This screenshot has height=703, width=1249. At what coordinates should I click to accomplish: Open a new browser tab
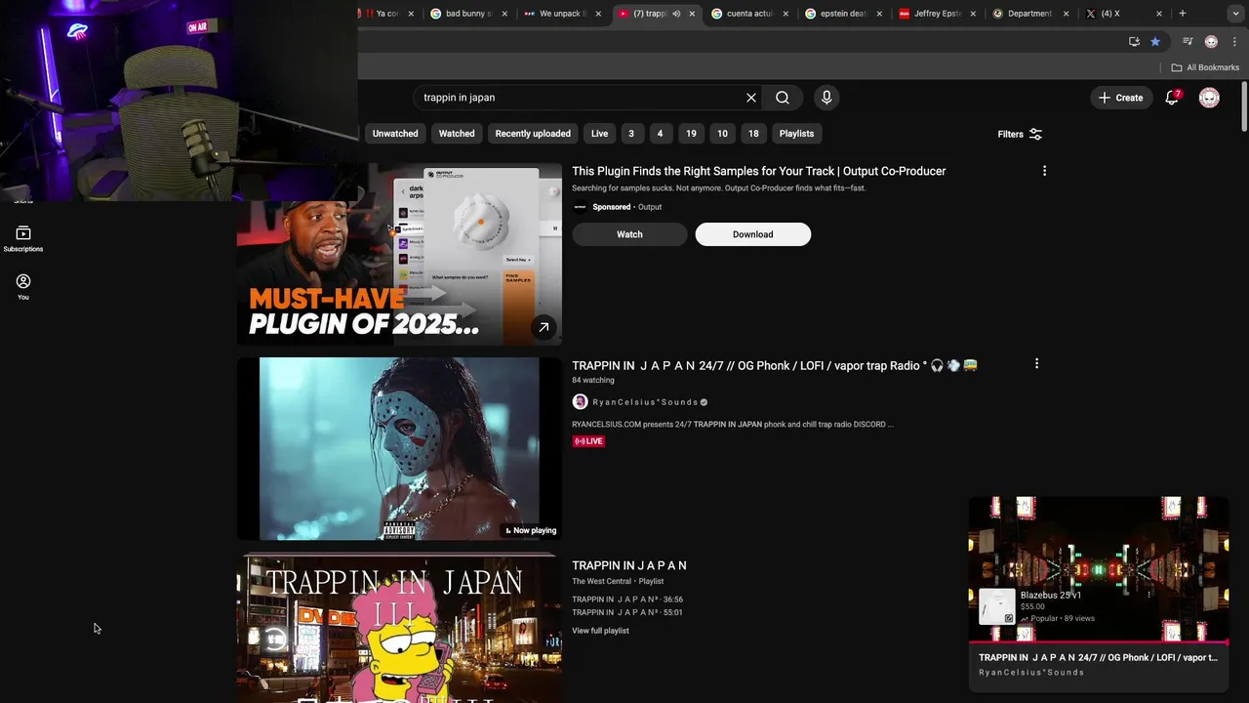pyautogui.click(x=1183, y=14)
